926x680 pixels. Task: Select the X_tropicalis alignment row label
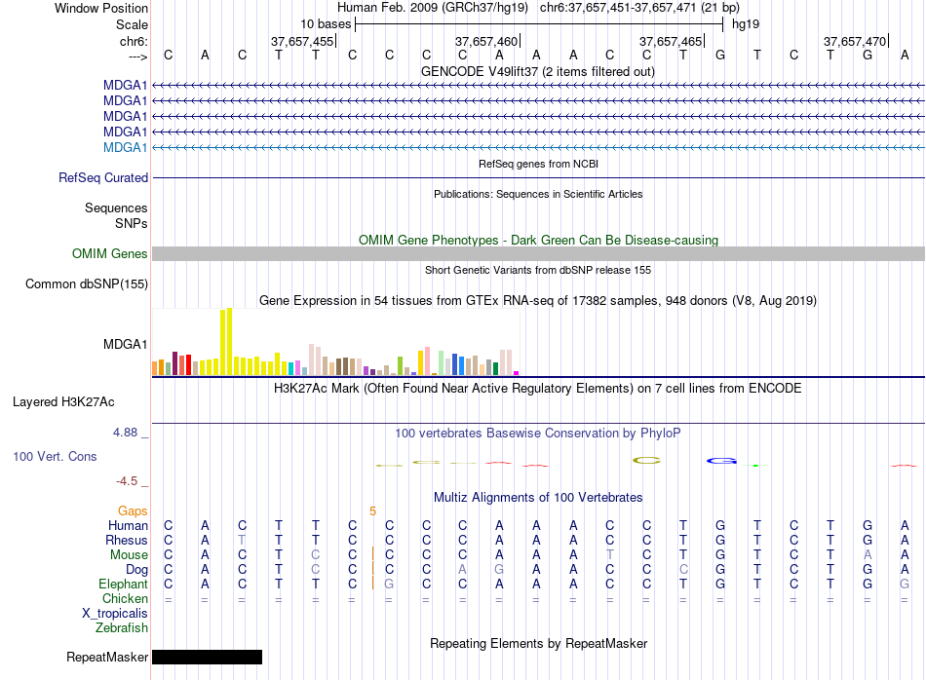click(x=115, y=614)
